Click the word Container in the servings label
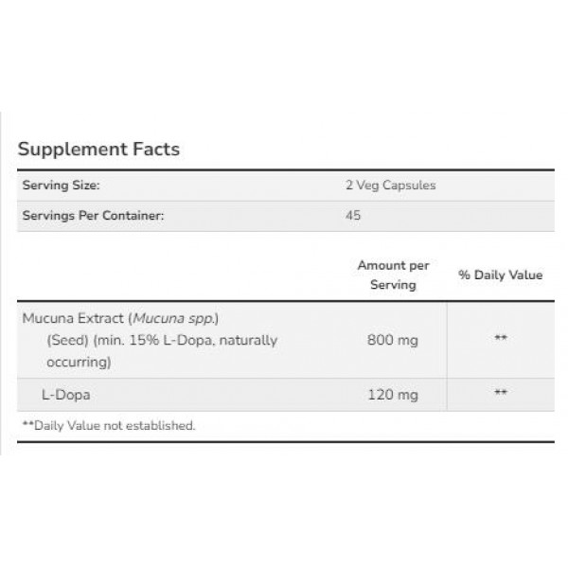The height and width of the screenshot is (568, 568). click(x=134, y=216)
